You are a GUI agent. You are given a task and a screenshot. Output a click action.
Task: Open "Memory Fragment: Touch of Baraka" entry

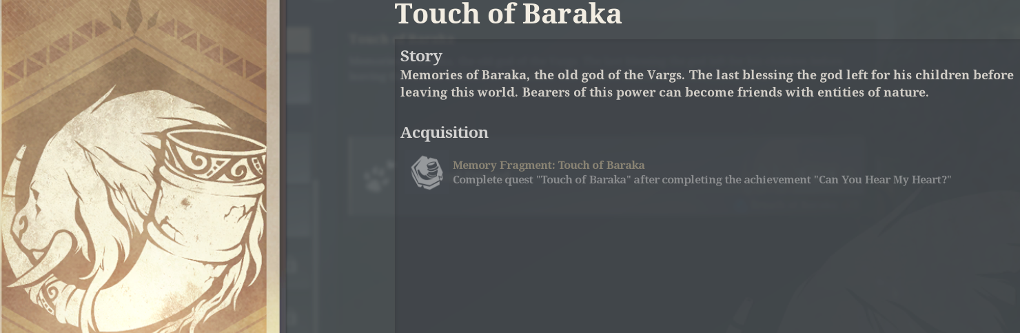[549, 165]
